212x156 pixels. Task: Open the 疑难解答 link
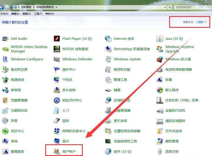pyautogui.click(x=17, y=152)
